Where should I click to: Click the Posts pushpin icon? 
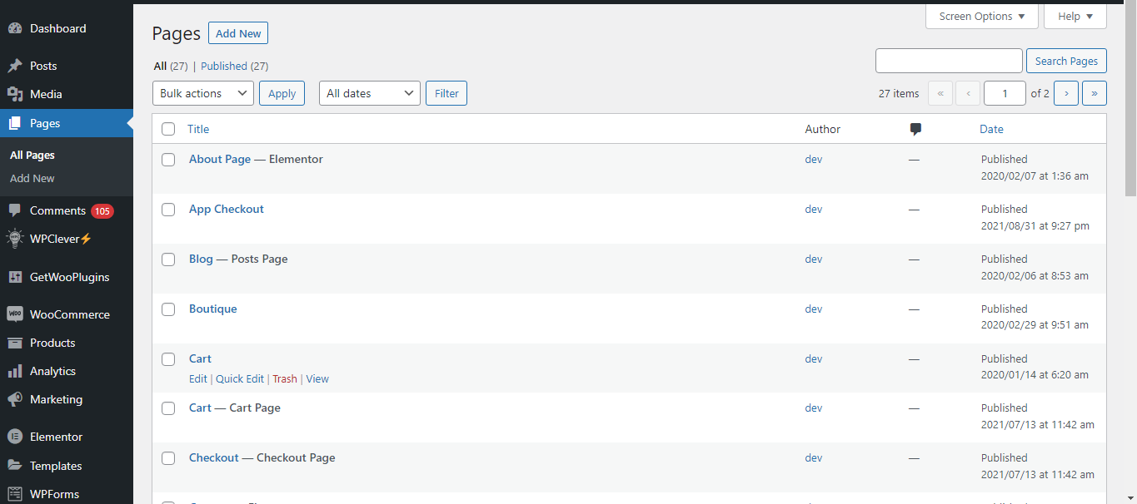click(x=15, y=66)
